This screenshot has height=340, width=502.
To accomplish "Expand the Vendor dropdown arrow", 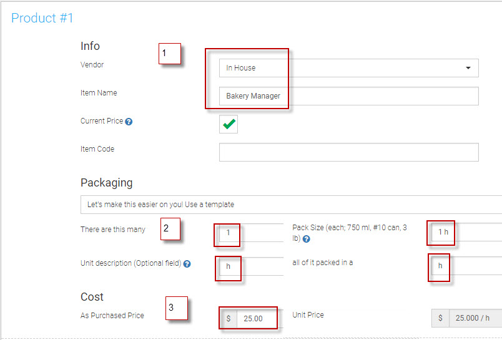I will pyautogui.click(x=468, y=68).
